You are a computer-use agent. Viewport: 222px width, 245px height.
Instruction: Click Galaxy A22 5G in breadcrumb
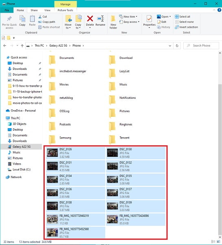click(x=58, y=46)
